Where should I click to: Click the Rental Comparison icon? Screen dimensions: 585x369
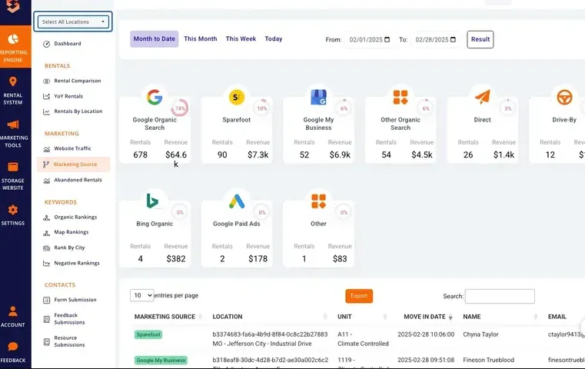47,81
